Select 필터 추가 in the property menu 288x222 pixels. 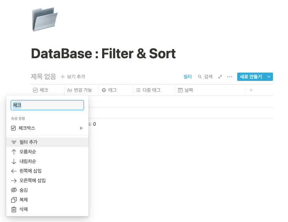pos(47,142)
